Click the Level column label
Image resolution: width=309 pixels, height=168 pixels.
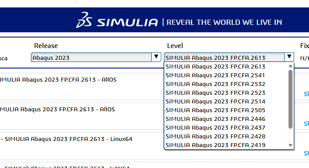(175, 46)
